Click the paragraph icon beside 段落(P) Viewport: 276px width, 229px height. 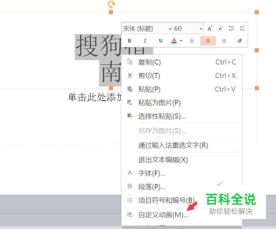130,186
